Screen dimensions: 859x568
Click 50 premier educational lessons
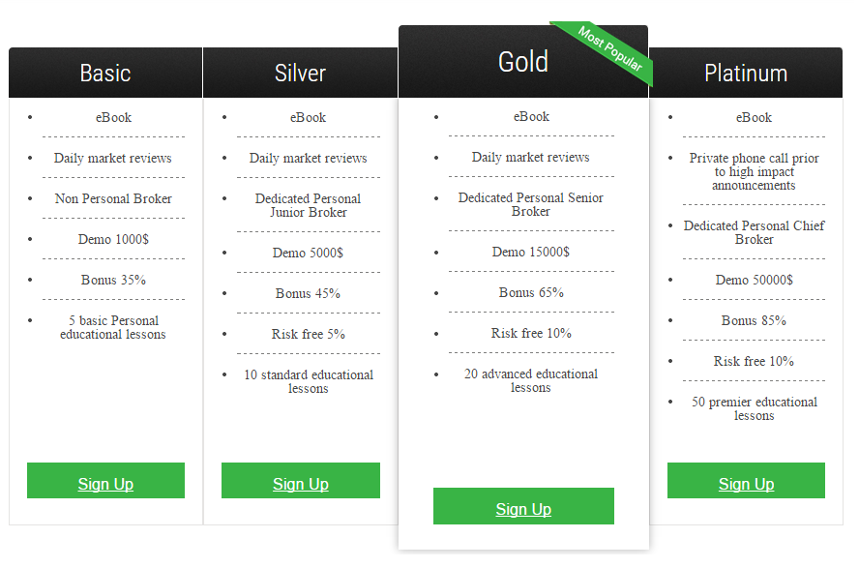click(755, 408)
